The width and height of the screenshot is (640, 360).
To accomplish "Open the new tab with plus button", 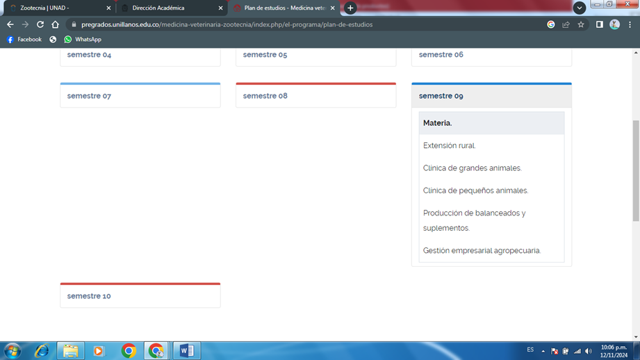I will pos(350,8).
